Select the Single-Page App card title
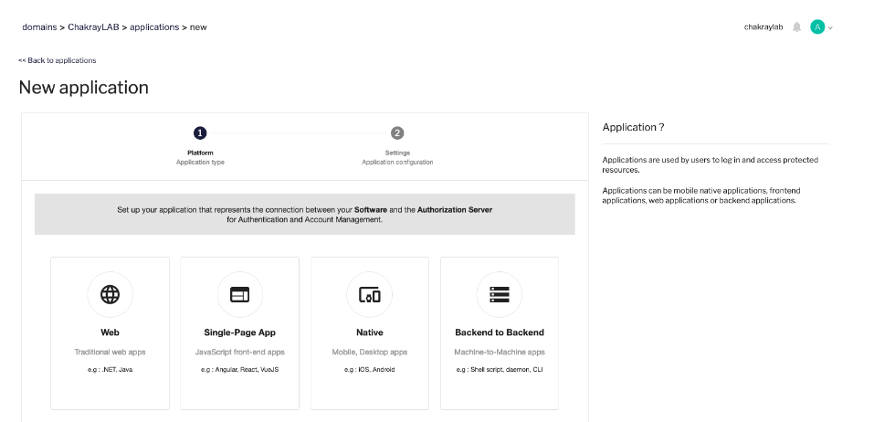 (239, 332)
